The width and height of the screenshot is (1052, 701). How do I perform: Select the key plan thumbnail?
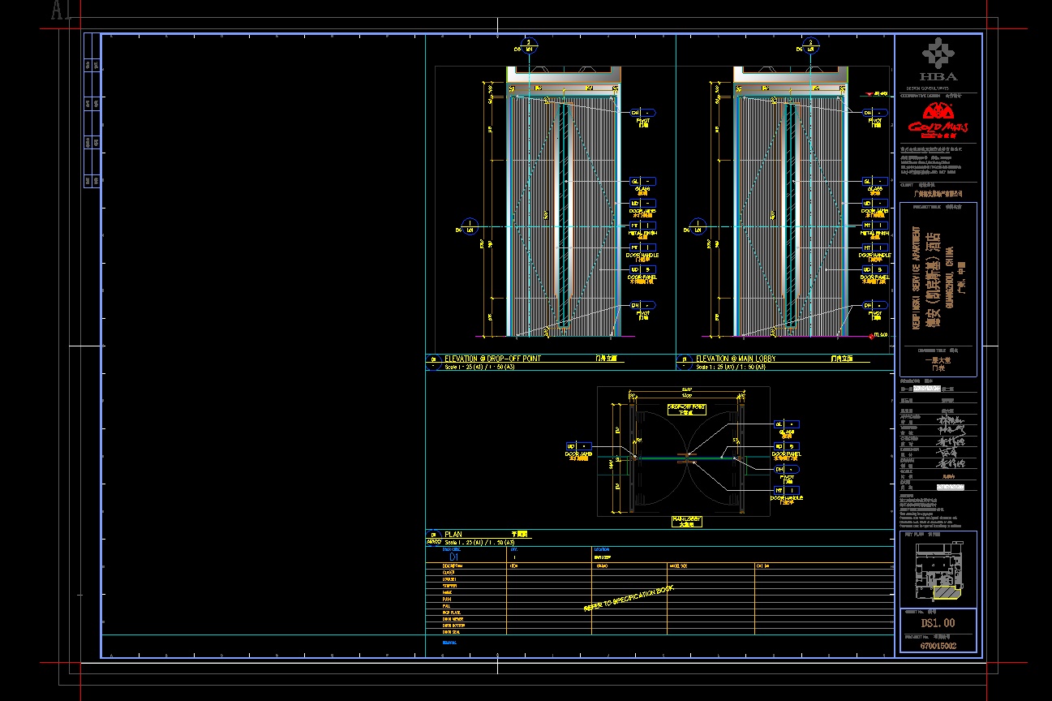click(938, 573)
